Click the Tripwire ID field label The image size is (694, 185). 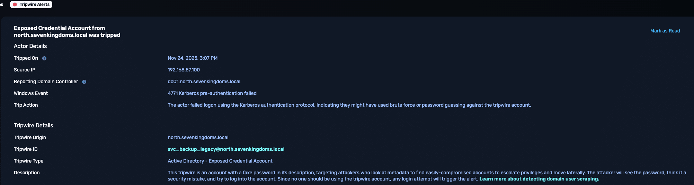pos(26,149)
